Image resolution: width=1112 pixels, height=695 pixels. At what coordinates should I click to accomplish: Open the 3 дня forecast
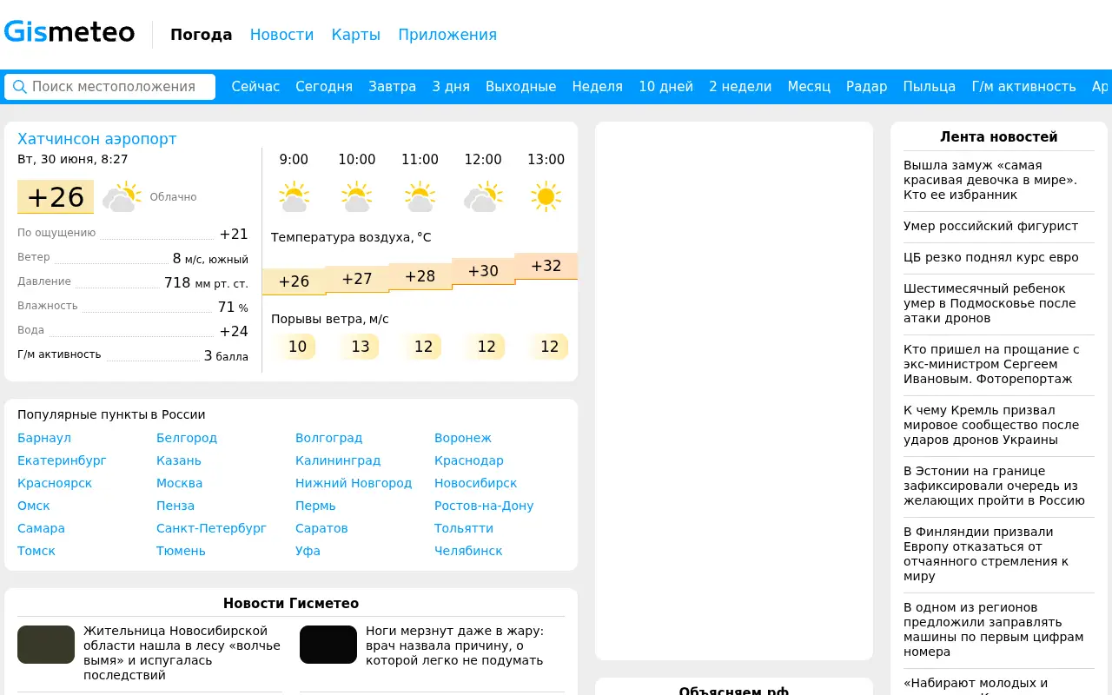point(451,87)
